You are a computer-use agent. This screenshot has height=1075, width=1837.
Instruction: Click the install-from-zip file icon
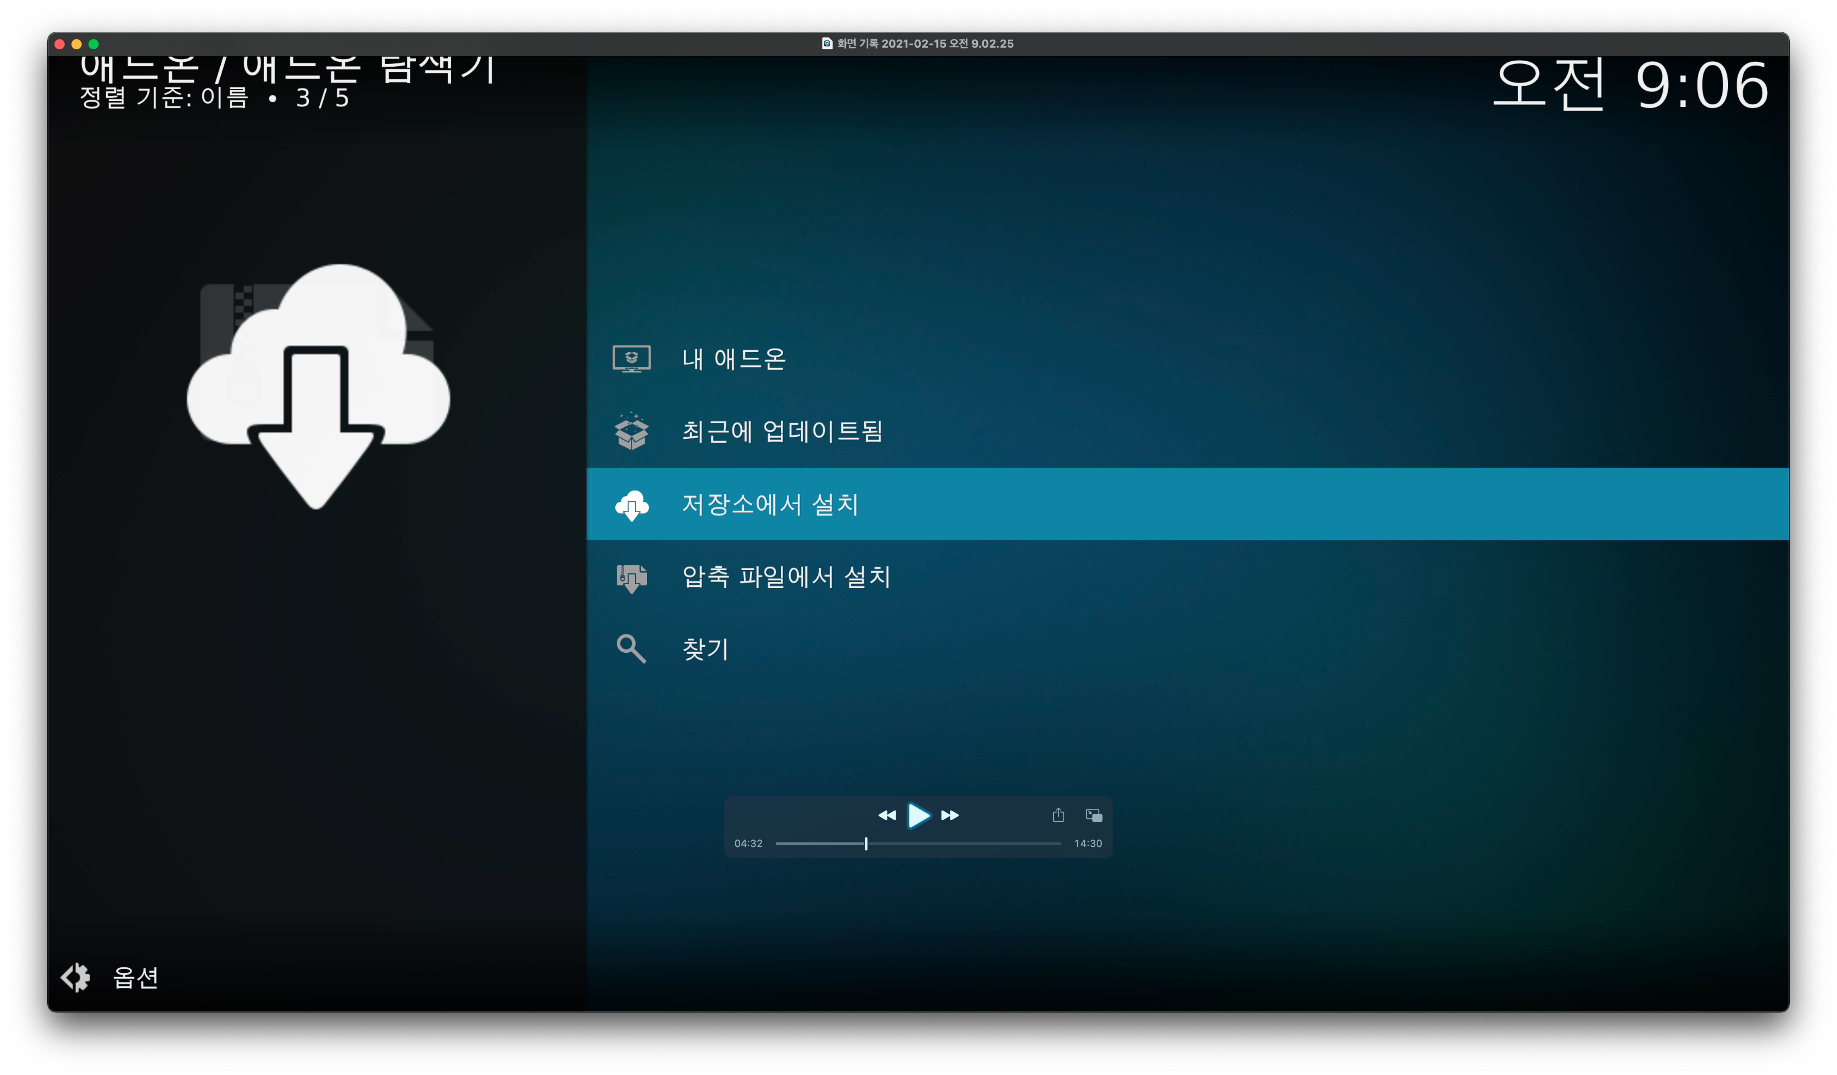tap(631, 577)
